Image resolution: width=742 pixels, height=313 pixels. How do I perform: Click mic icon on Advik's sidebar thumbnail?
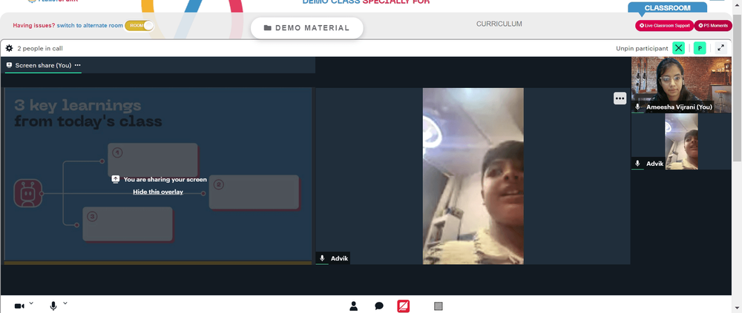(637, 164)
